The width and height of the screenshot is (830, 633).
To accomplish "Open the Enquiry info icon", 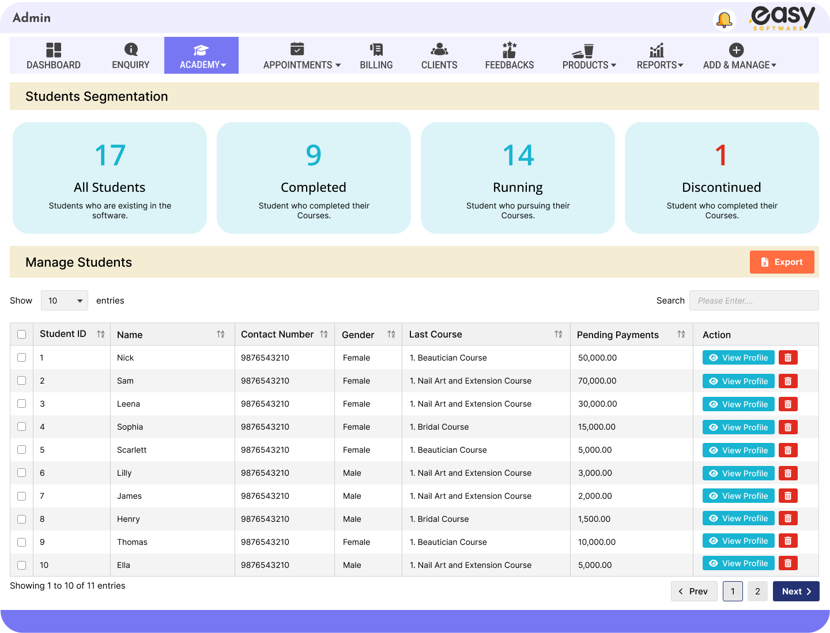I will (x=131, y=50).
